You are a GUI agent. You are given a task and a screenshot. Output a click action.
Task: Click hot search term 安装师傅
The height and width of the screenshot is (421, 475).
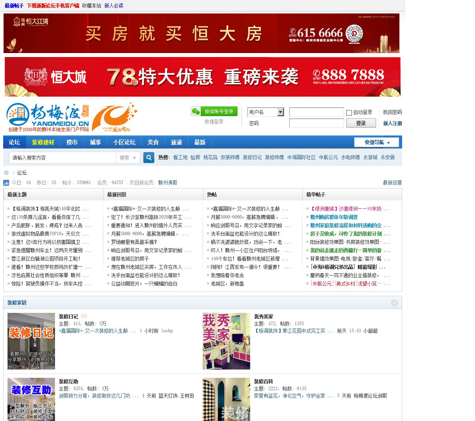pyautogui.click(x=230, y=158)
